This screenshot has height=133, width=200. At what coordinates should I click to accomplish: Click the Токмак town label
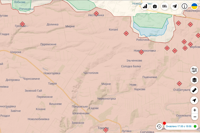[103, 128]
